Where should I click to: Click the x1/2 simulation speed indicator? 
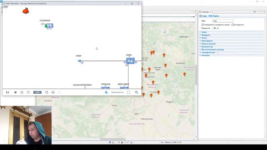(x=37, y=92)
